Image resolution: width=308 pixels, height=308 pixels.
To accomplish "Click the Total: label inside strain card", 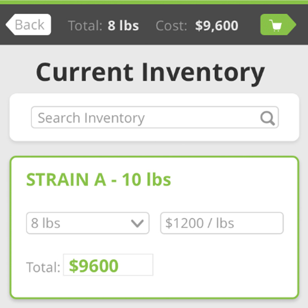I will pos(43,267).
